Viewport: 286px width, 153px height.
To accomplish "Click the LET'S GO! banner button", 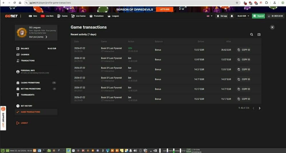I will (x=164, y=9).
